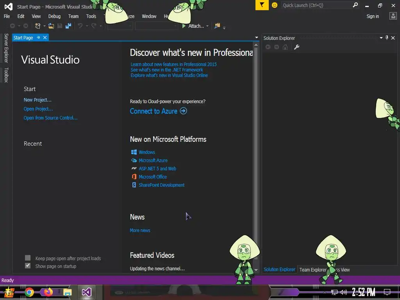Click the Save All toolbar icon
400x300 pixels.
pos(68,26)
